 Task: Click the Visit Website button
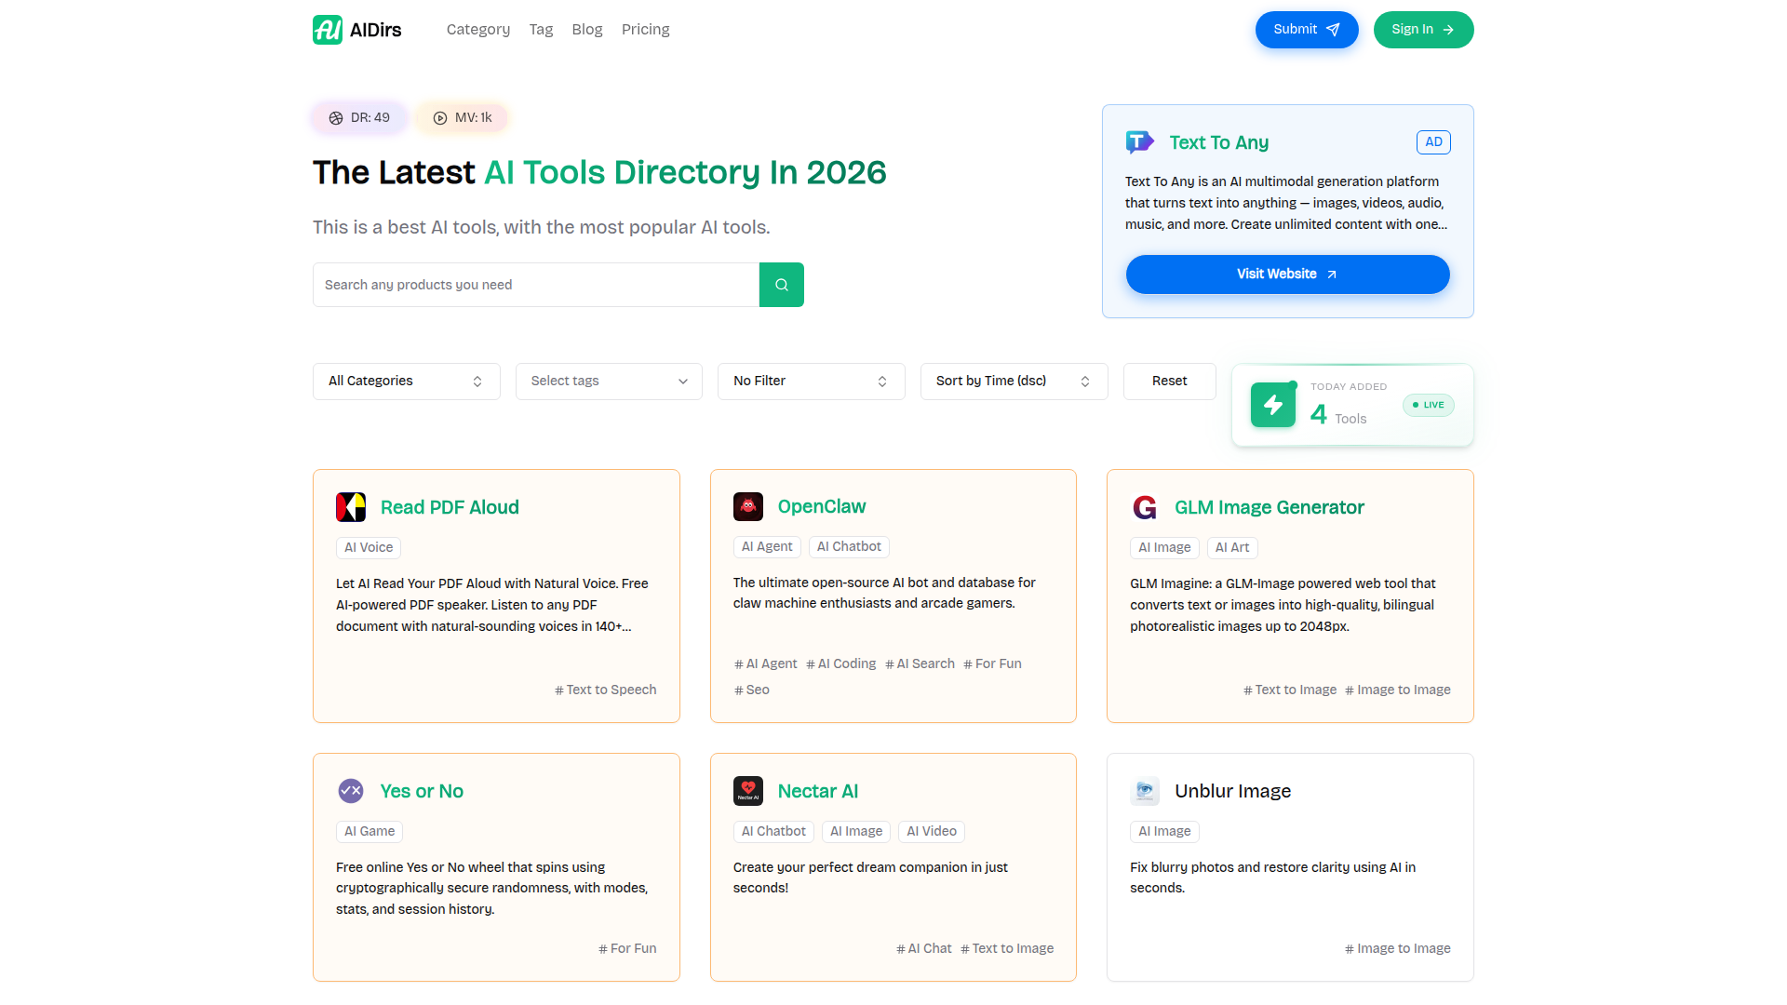coord(1287,275)
